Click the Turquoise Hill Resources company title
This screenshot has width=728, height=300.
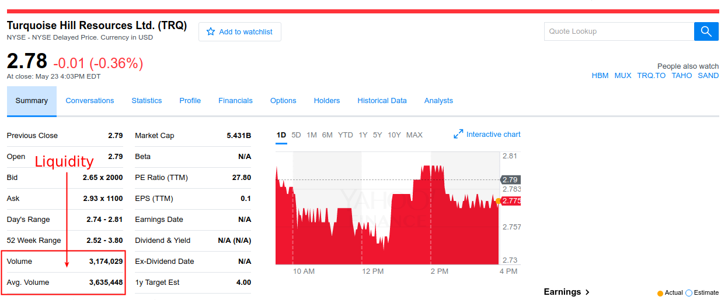pyautogui.click(x=97, y=26)
